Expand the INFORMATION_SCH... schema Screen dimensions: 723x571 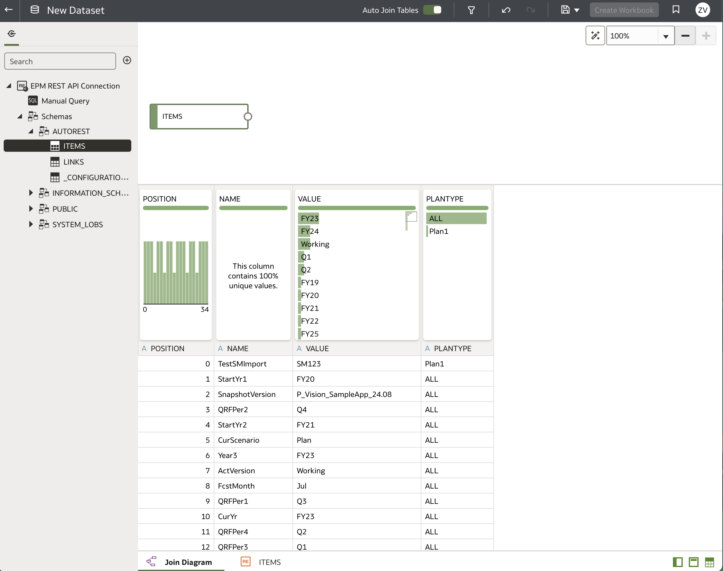click(31, 193)
